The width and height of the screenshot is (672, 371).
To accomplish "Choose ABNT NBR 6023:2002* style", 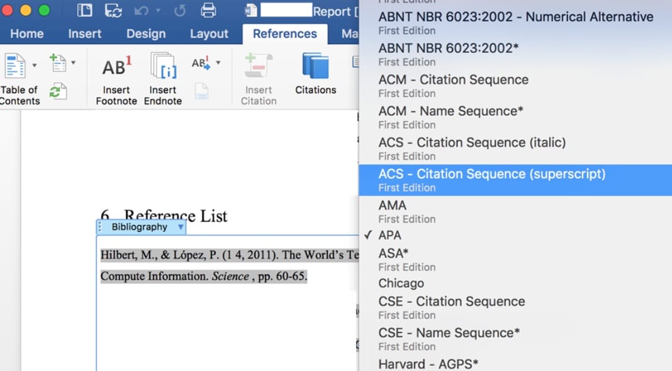I will click(515, 54).
